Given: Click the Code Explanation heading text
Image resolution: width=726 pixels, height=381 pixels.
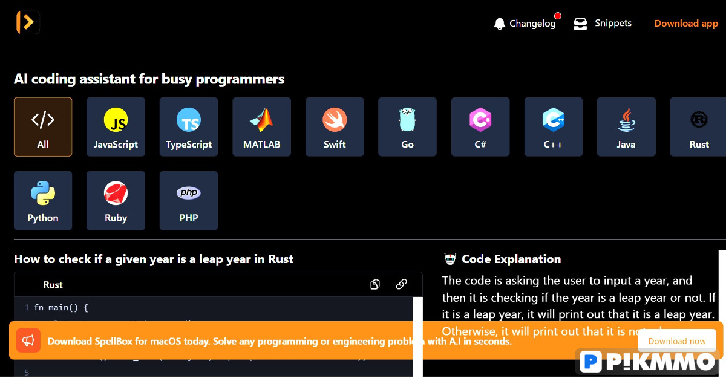Looking at the screenshot, I should point(511,259).
